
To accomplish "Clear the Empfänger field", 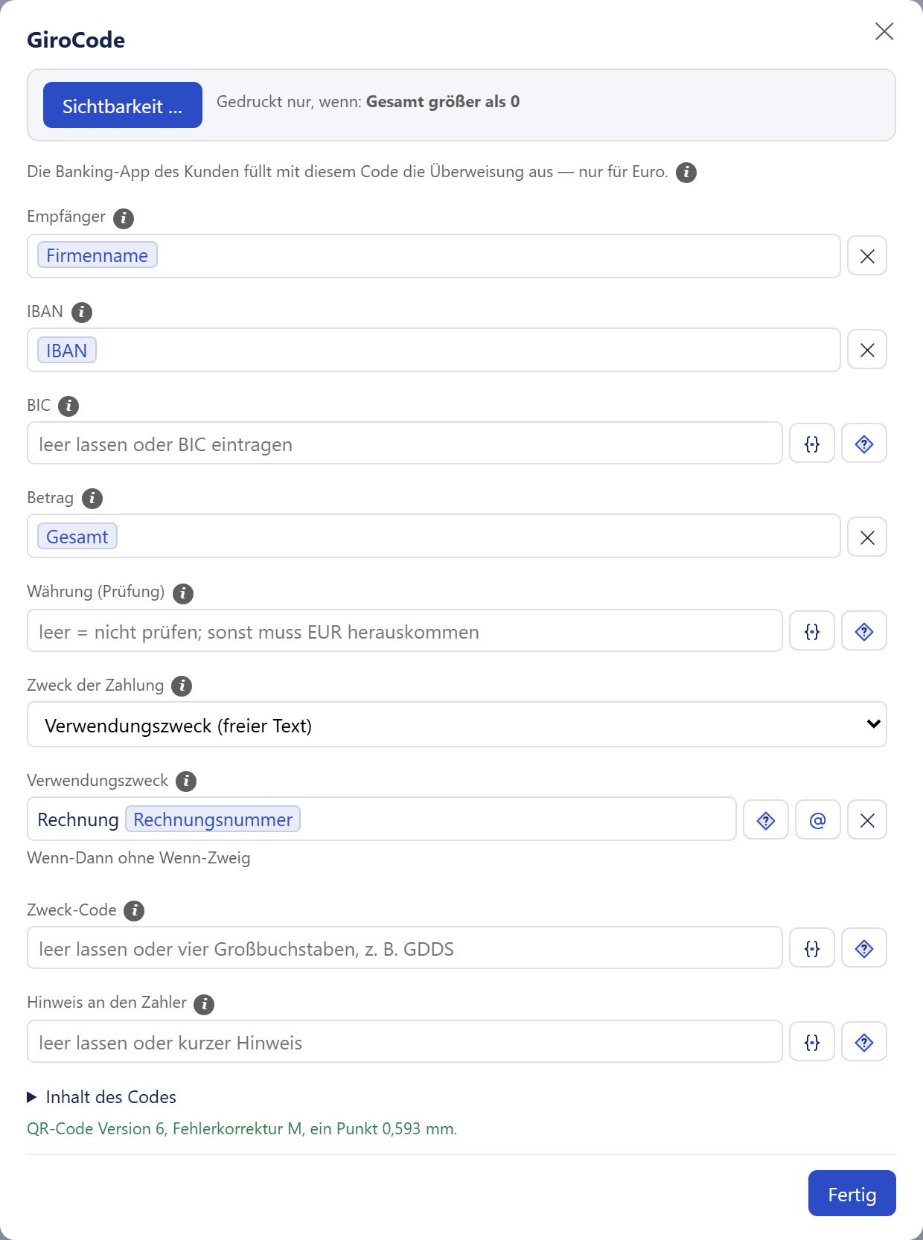I will [867, 256].
